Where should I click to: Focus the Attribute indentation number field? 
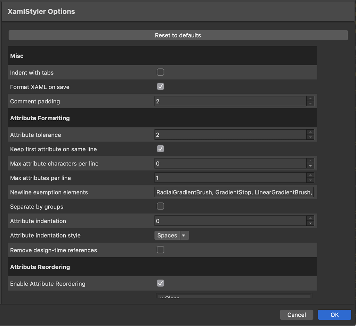(230, 221)
